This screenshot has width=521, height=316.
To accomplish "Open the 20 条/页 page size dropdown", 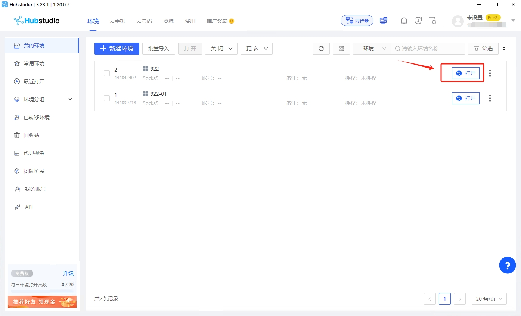I will (489, 299).
